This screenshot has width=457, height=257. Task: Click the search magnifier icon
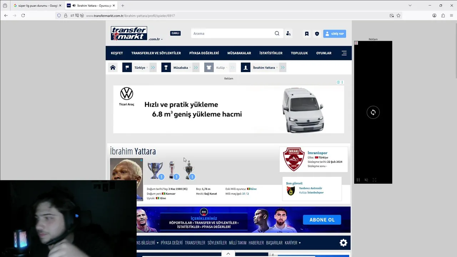coord(277,34)
